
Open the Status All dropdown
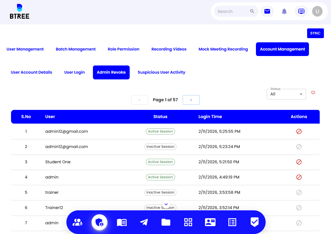point(286,94)
